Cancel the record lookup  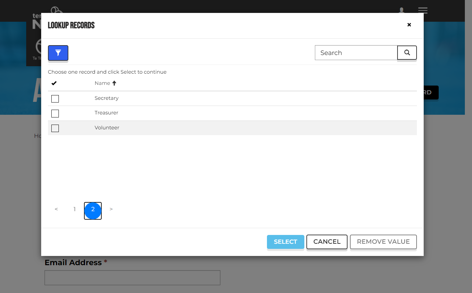pyautogui.click(x=327, y=242)
